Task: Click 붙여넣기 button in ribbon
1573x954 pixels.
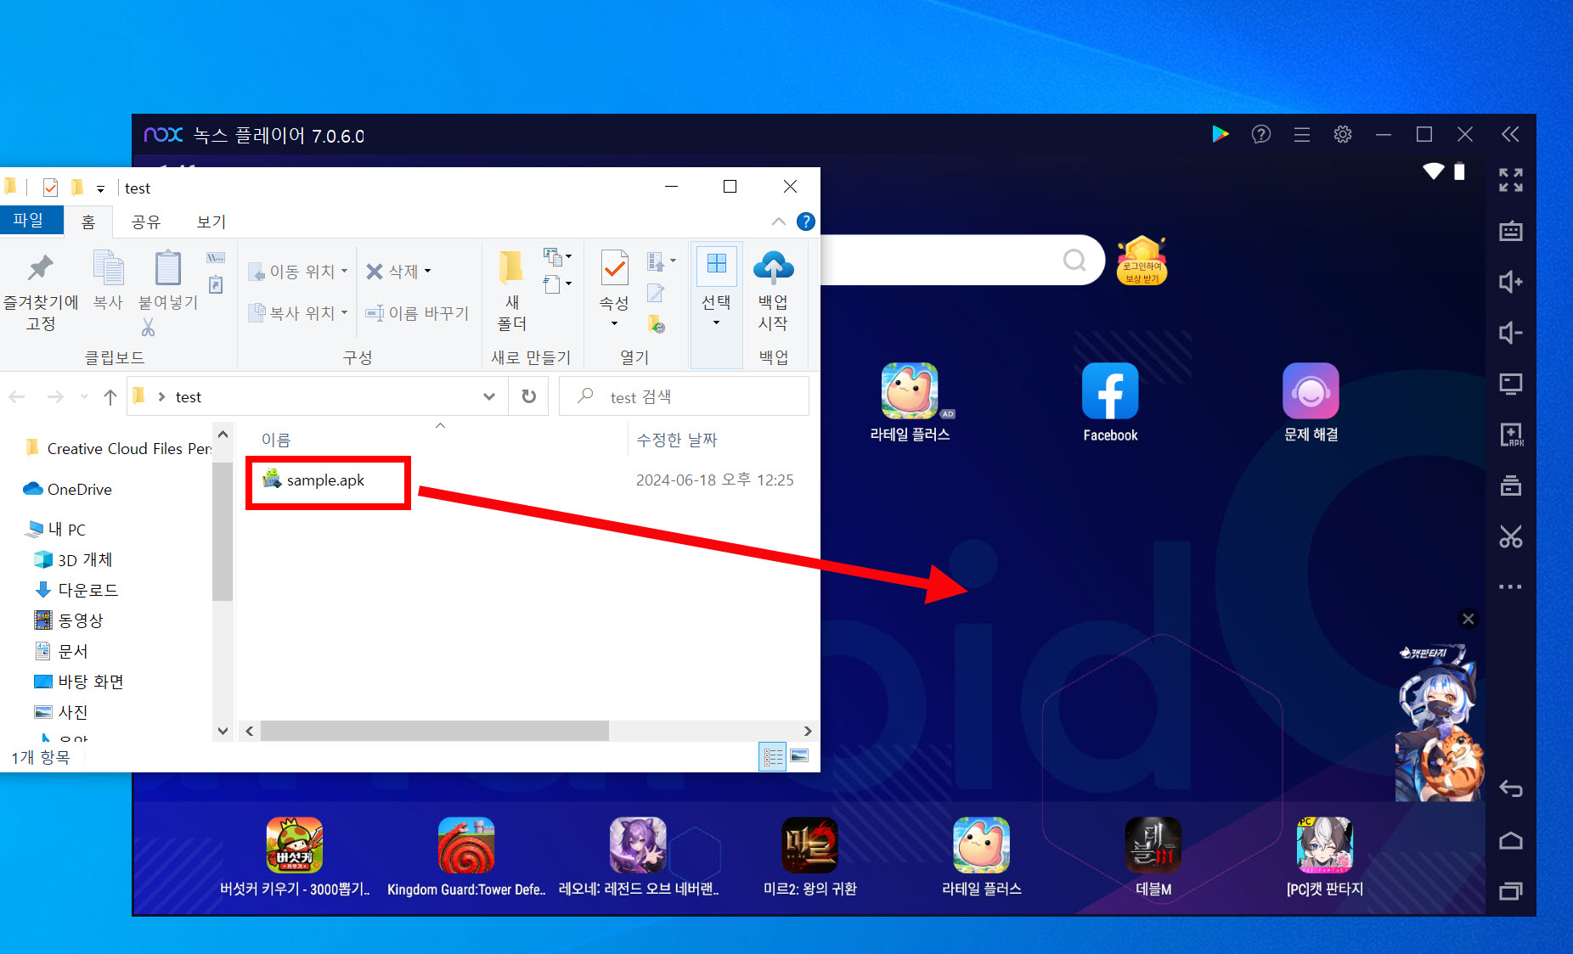Action: click(167, 281)
